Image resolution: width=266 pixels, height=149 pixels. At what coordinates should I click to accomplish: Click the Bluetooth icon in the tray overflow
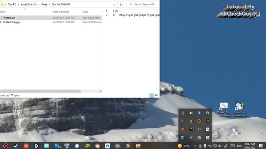[199, 113]
